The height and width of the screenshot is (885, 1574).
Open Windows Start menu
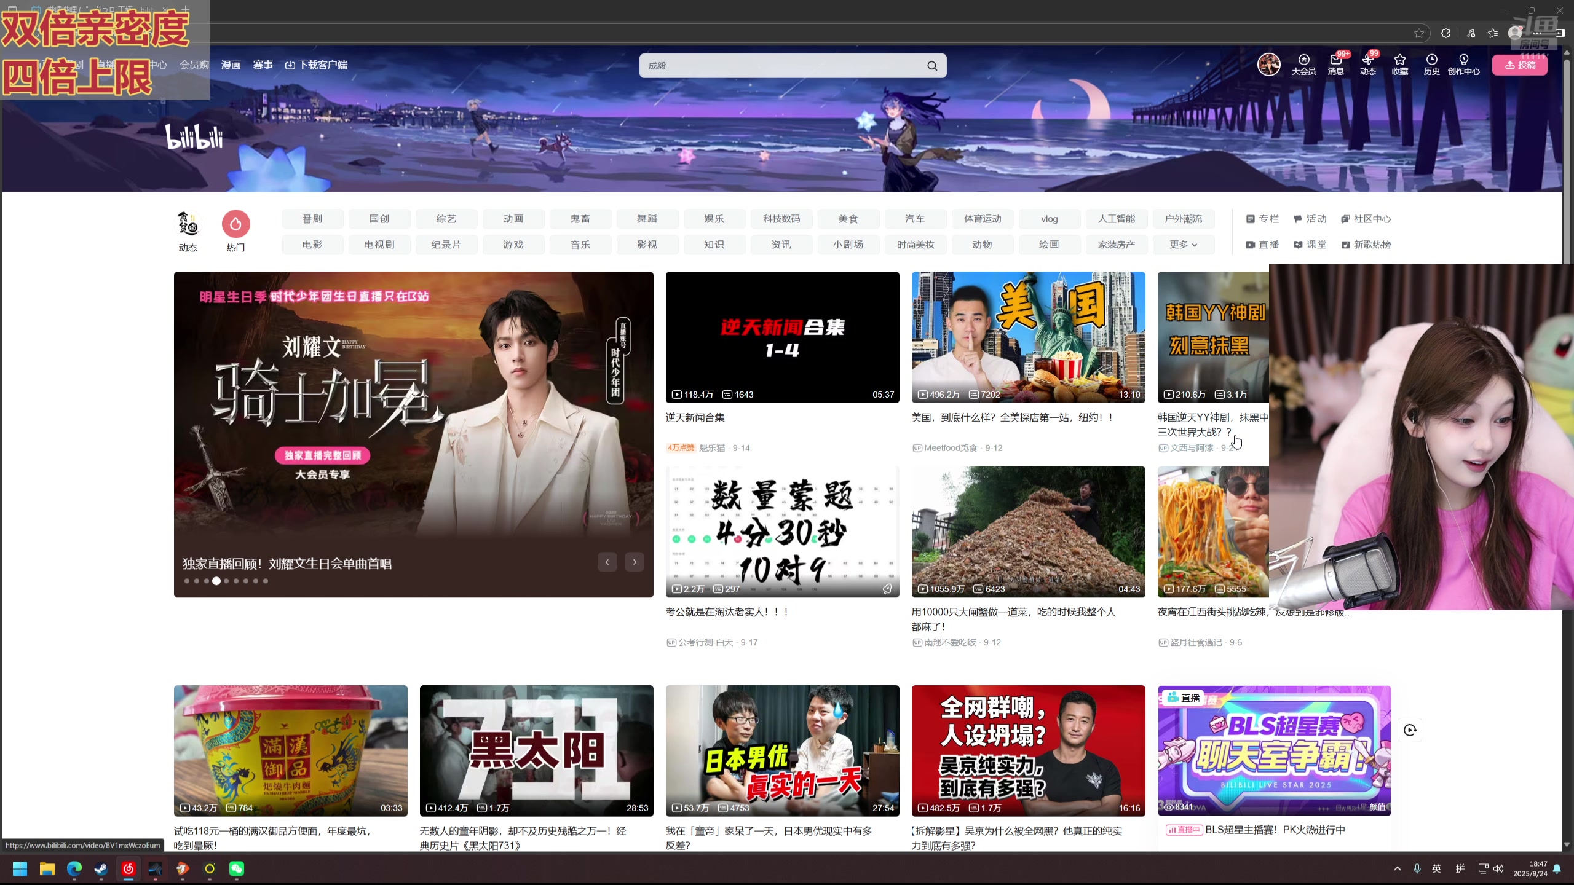point(20,868)
